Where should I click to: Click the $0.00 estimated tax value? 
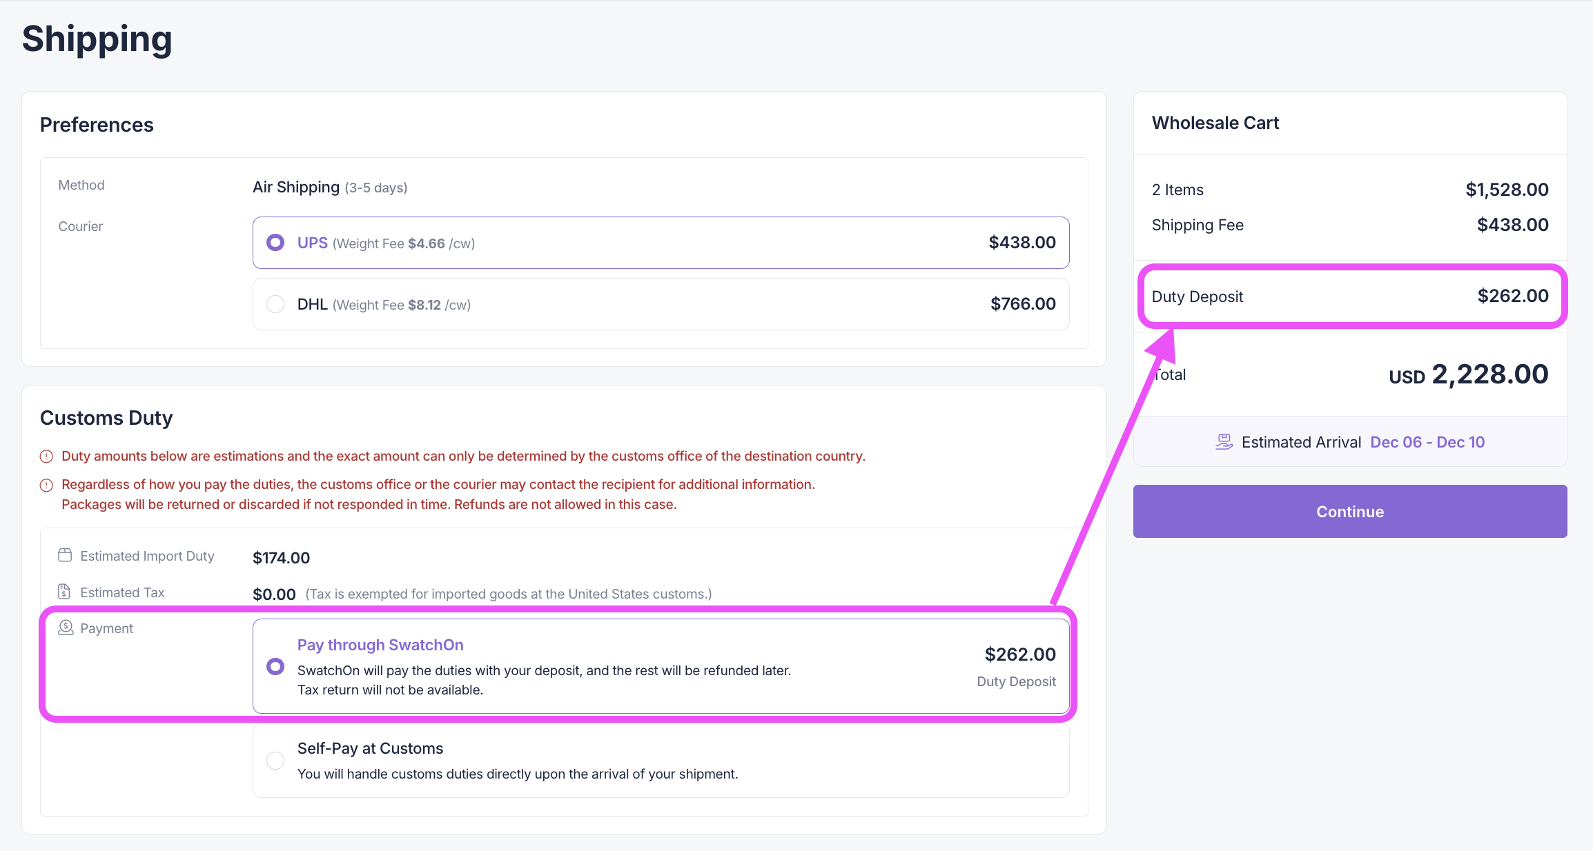coord(274,594)
